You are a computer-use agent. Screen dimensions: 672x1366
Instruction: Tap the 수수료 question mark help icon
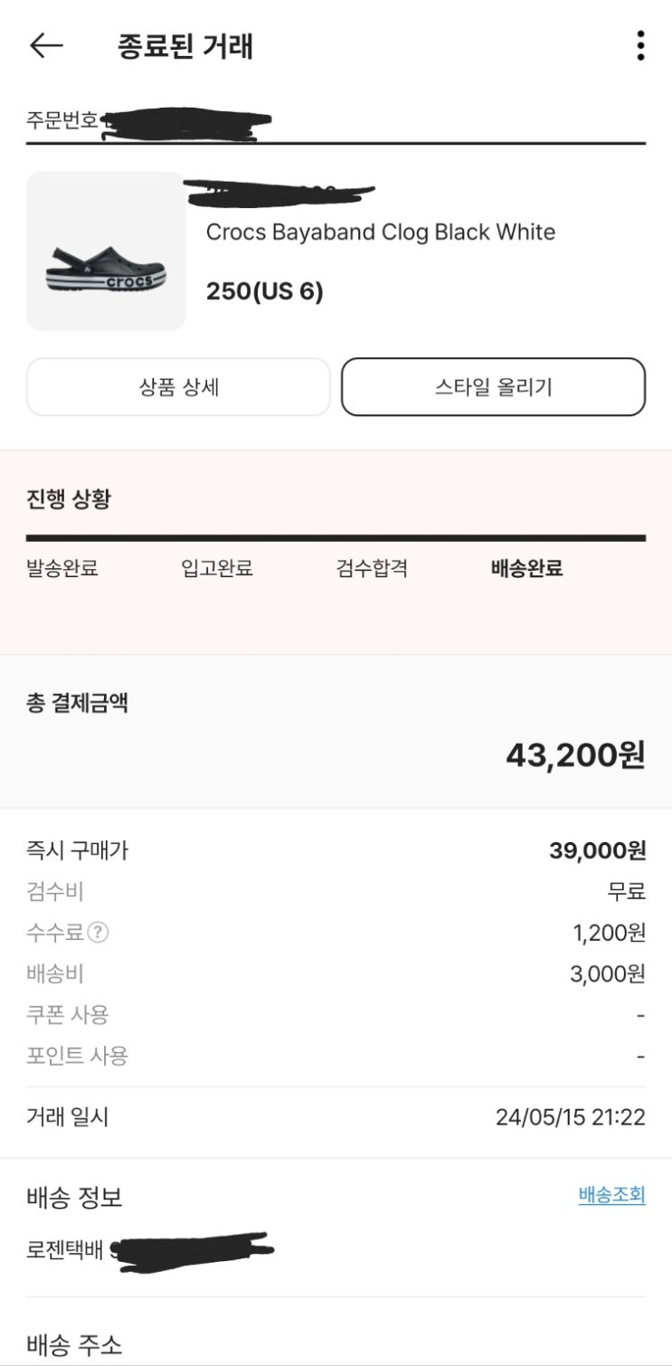click(x=99, y=933)
